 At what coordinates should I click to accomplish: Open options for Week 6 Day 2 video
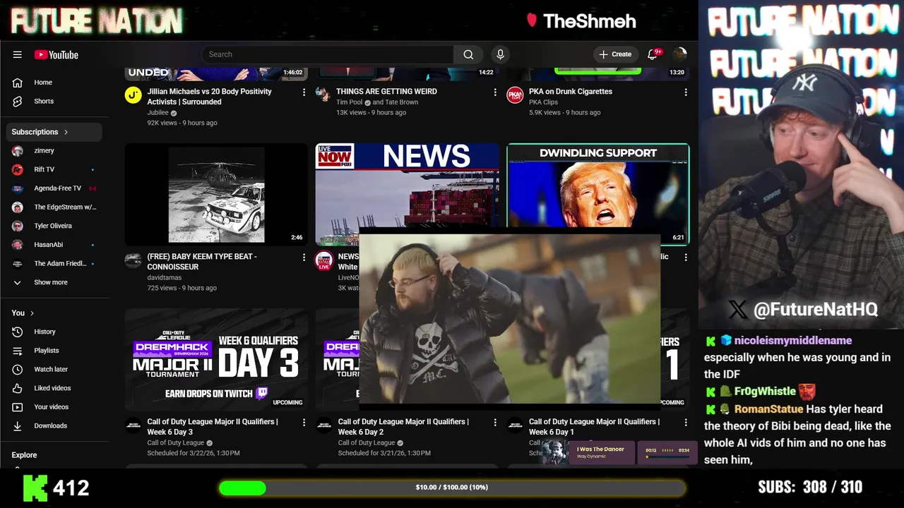point(495,423)
